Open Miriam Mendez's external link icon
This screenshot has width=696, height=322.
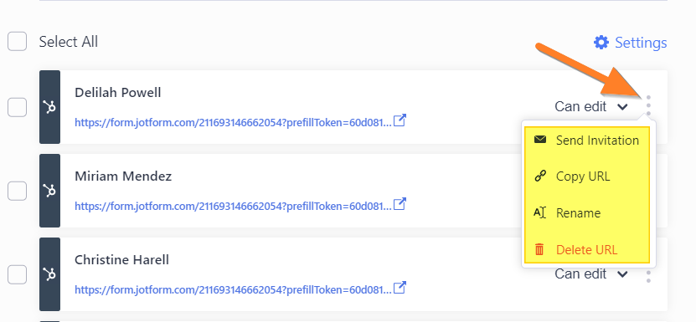(400, 204)
